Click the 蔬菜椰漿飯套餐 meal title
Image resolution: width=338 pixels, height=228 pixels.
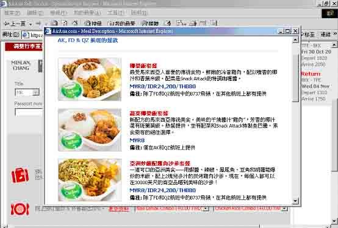click(x=149, y=113)
